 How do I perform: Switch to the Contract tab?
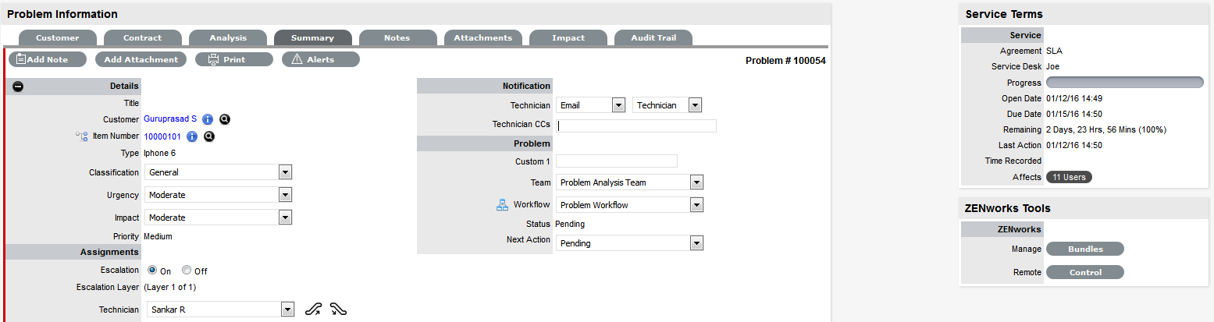click(142, 37)
